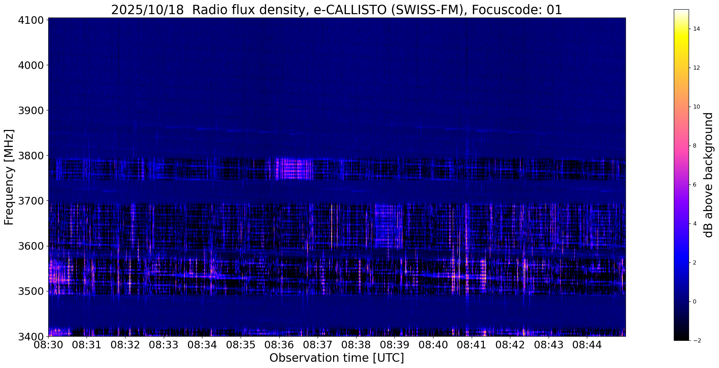719x368 pixels.
Task: Click the 08:35 time tick label
Action: point(241,345)
